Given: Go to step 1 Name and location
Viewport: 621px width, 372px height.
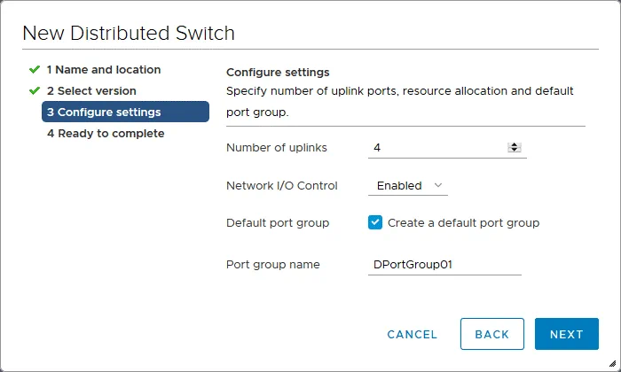Looking at the screenshot, I should 104,69.
